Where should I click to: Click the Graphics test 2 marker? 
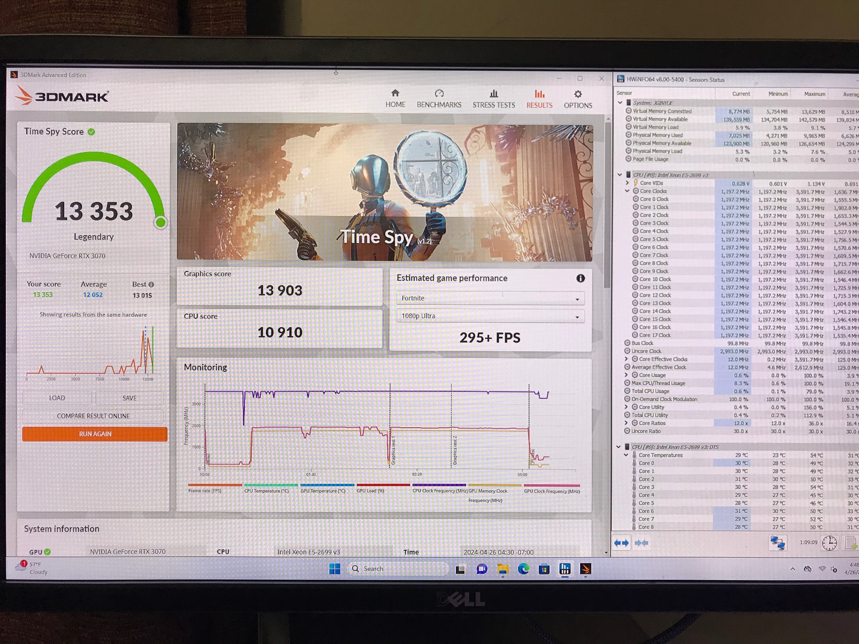coord(455,451)
